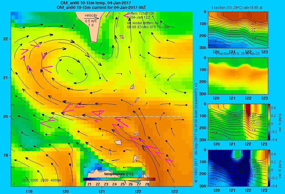The height and width of the screenshot is (194, 285).
Task: Click the white dashed section line at latitude 20
Action: click(x=115, y=116)
